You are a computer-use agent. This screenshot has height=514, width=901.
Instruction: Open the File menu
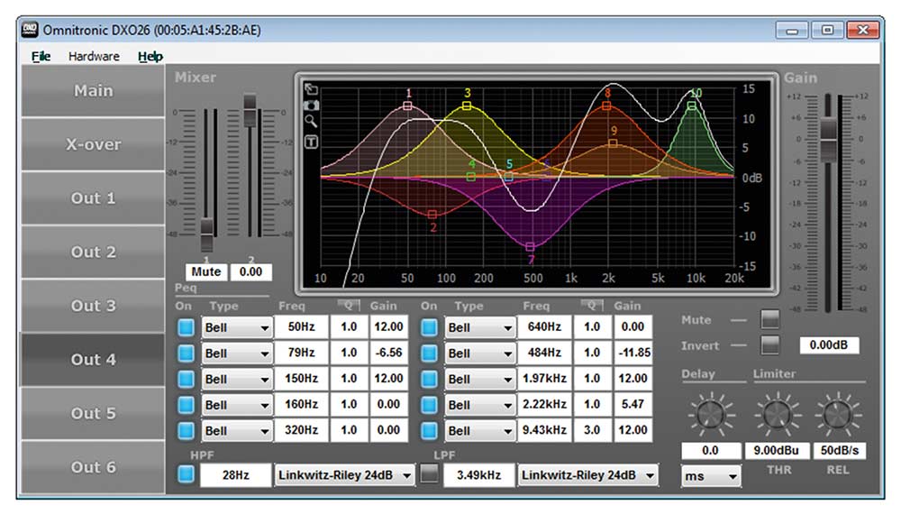point(41,56)
